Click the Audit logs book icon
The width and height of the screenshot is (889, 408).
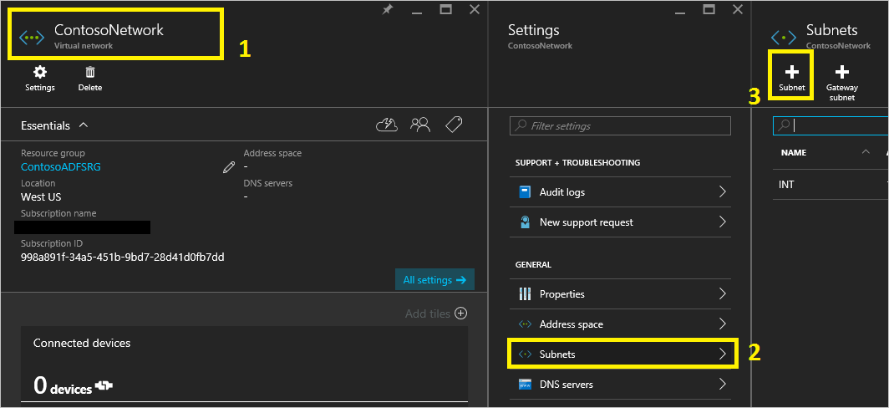(x=525, y=192)
